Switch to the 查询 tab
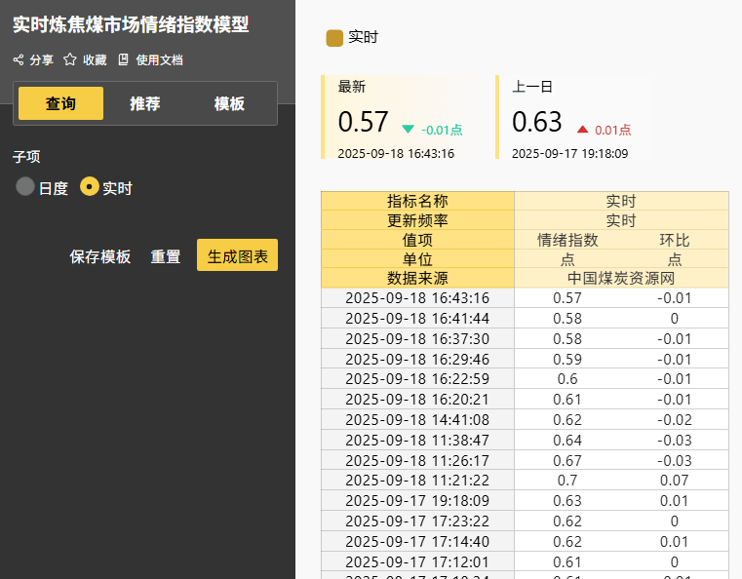The height and width of the screenshot is (579, 742). (60, 103)
